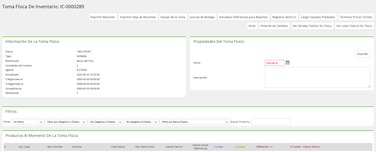Image resolution: width=376 pixels, height=152 pixels.
Task: Click Terminar Primer Conteo button
Action: point(356,17)
